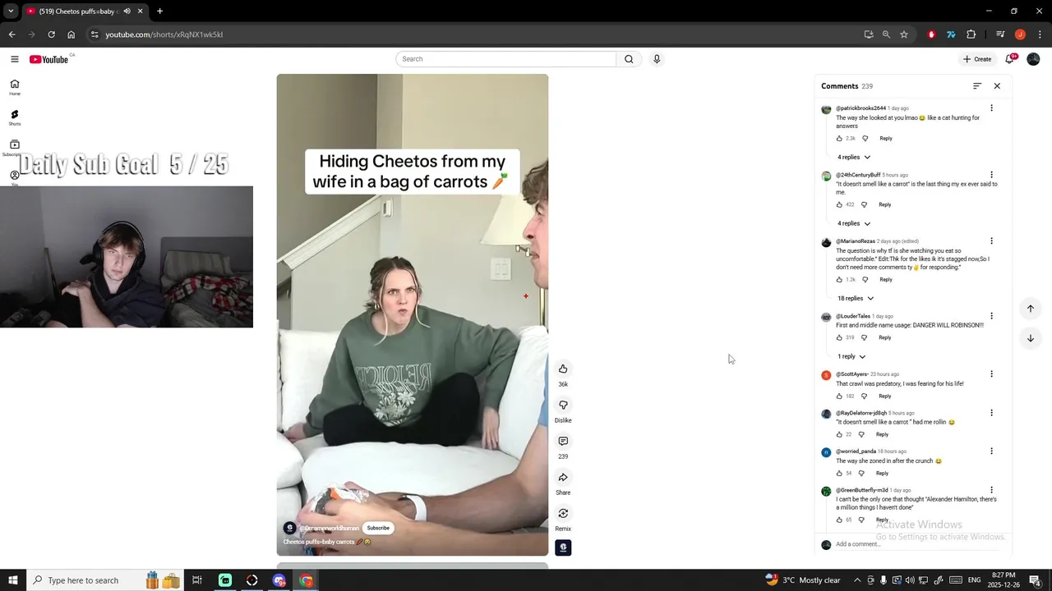The image size is (1052, 591).
Task: Reply to @patrickbrooks2644's comment
Action: pos(886,139)
